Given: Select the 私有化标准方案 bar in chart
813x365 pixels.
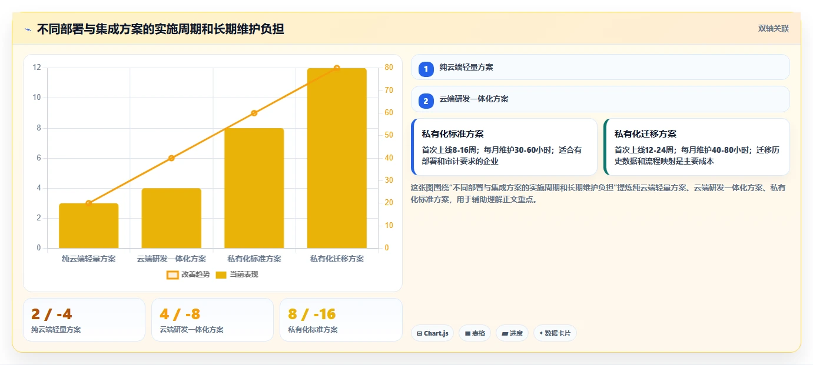Looking at the screenshot, I should coord(254,188).
